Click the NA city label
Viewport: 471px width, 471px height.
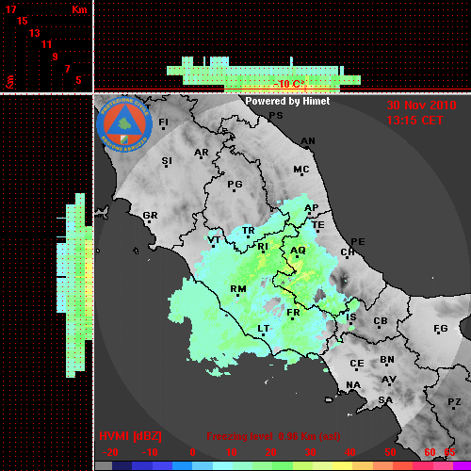(x=353, y=385)
